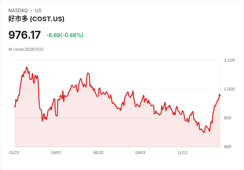Click the 900 y-axis label
Screen dimensions: 244x170
[228, 118]
